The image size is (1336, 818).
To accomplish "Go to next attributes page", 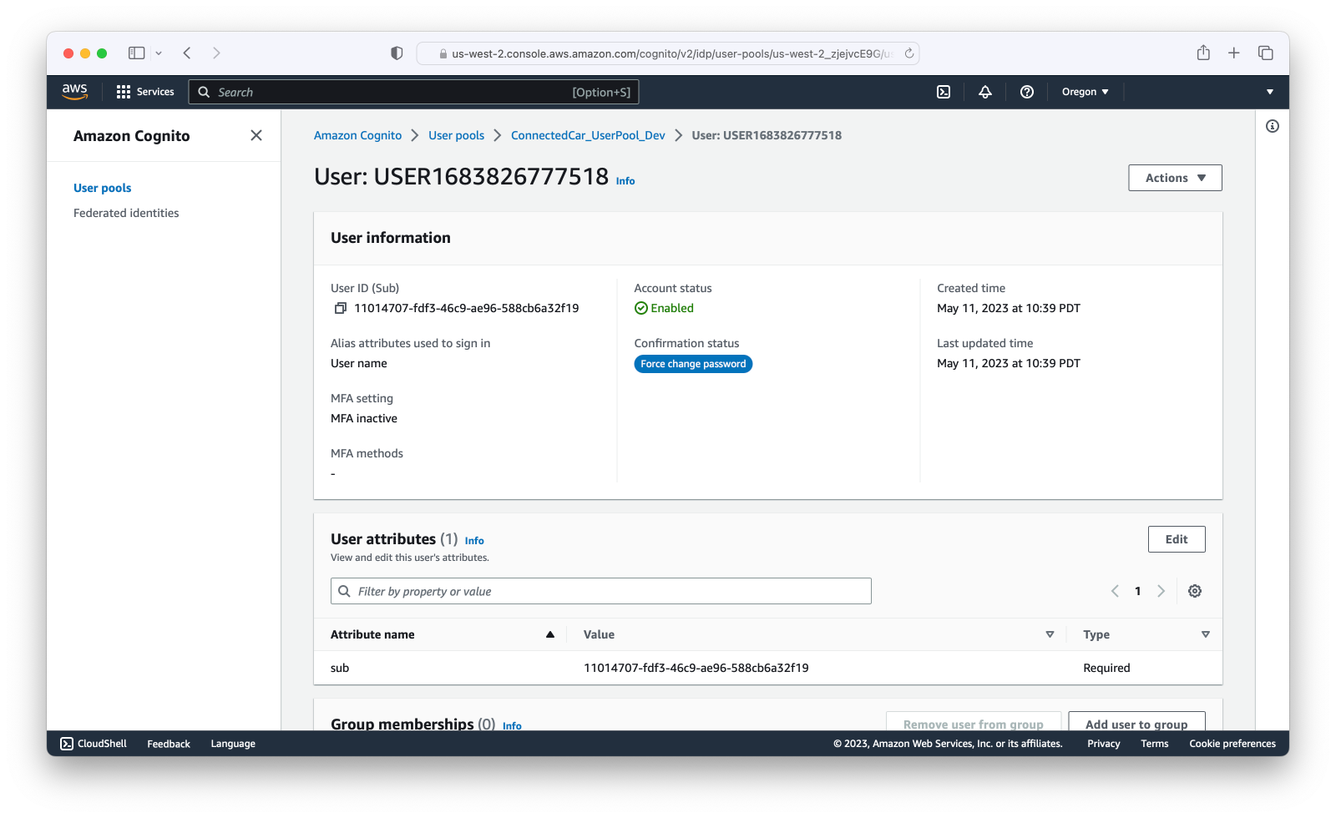I will [x=1161, y=591].
